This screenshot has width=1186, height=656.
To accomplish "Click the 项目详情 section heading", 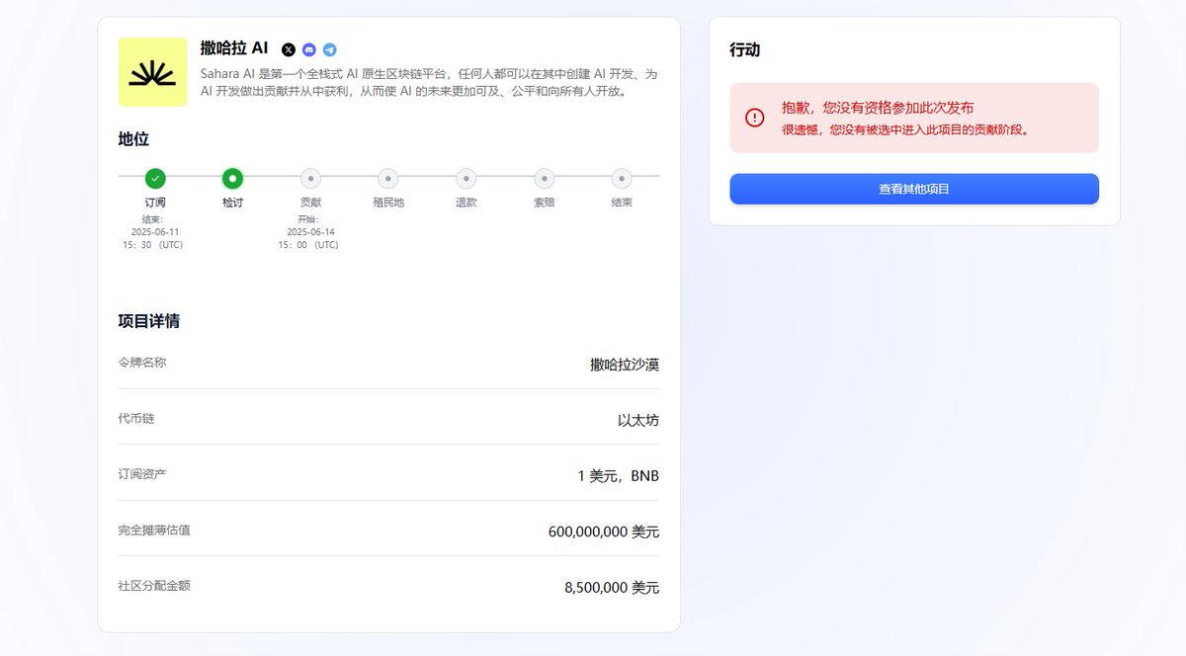I will [149, 321].
